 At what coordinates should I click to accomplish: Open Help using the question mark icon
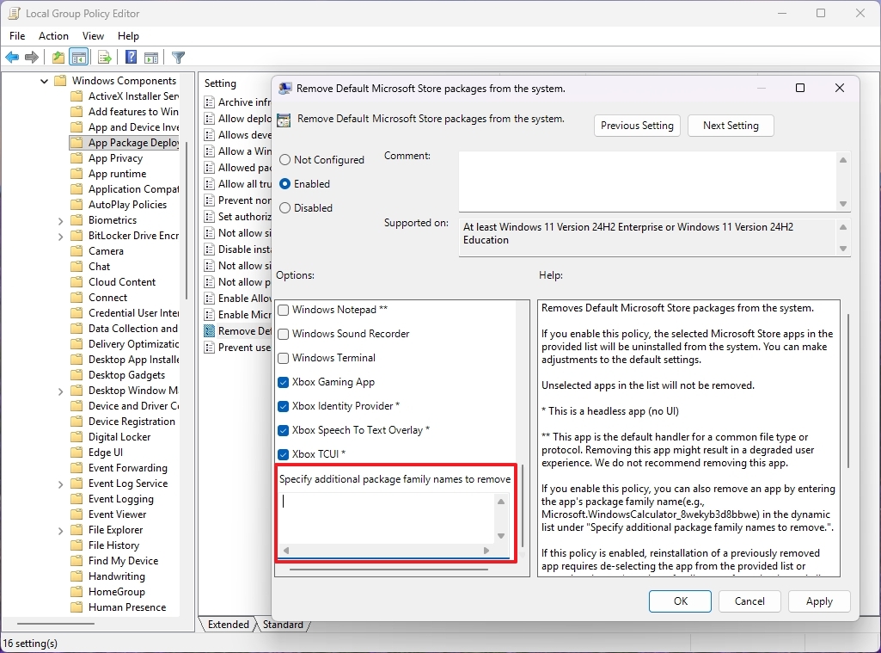[129, 57]
